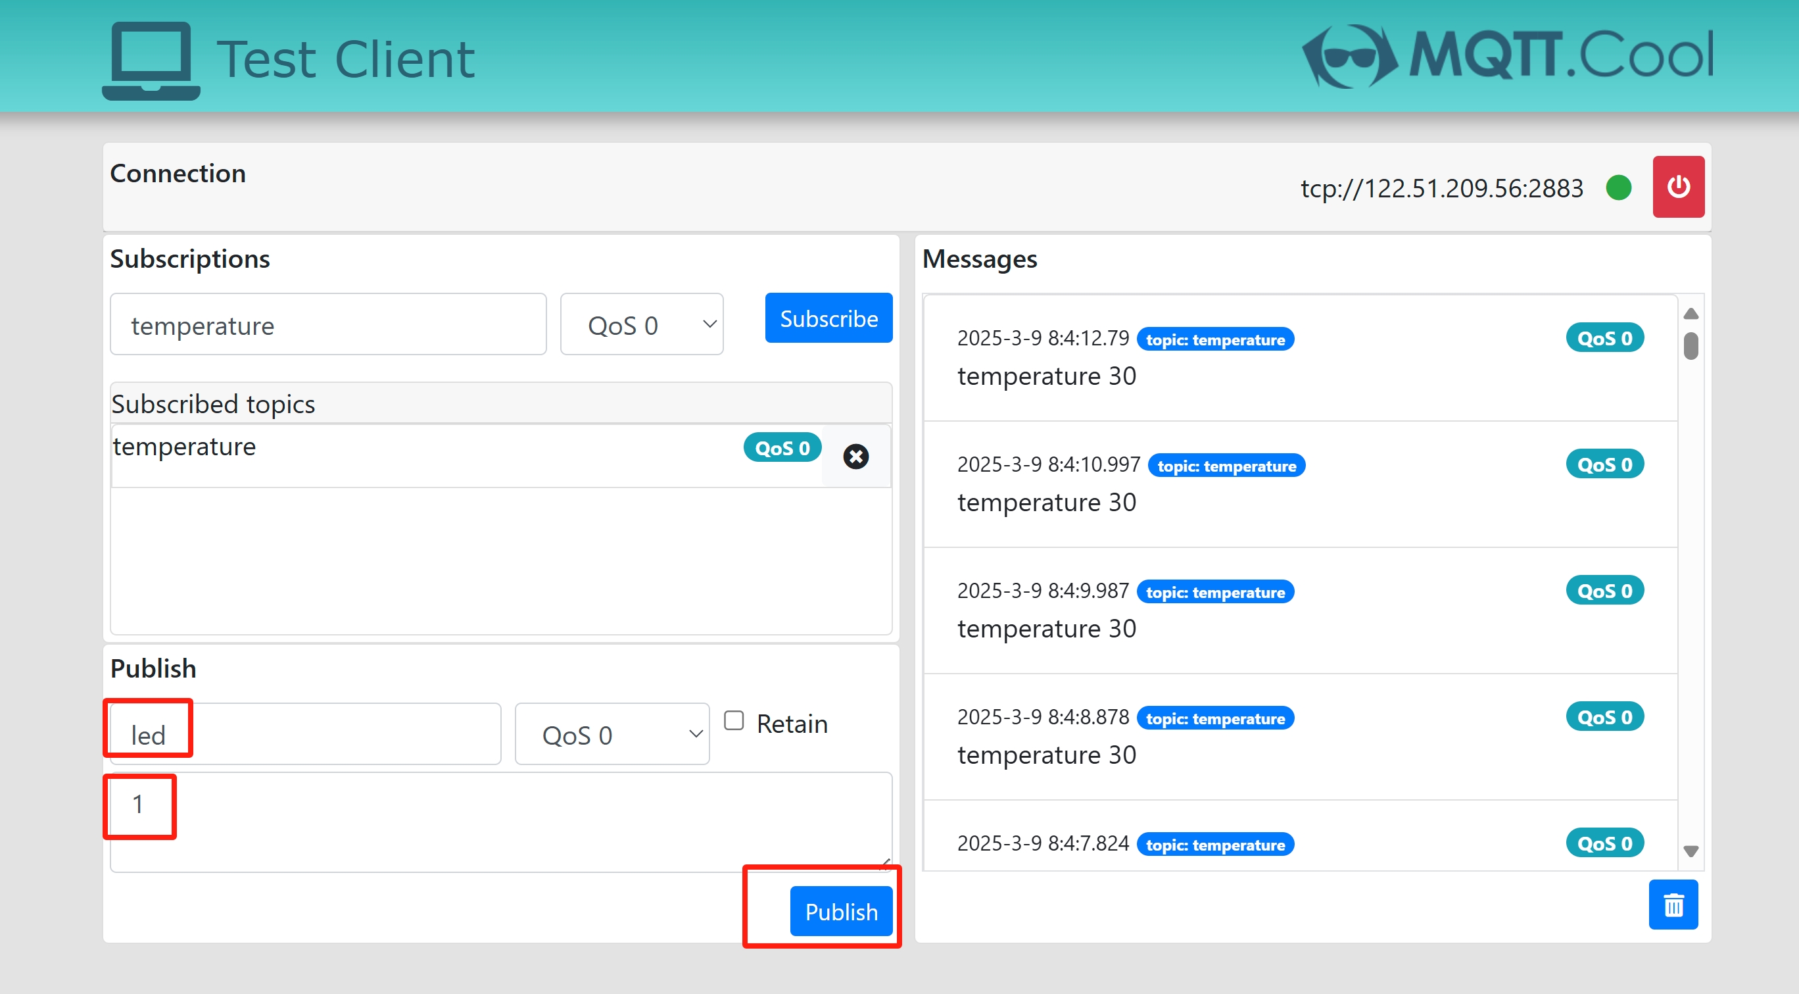The image size is (1799, 994).
Task: Click the Subscriptions panel heading
Action: (x=190, y=259)
